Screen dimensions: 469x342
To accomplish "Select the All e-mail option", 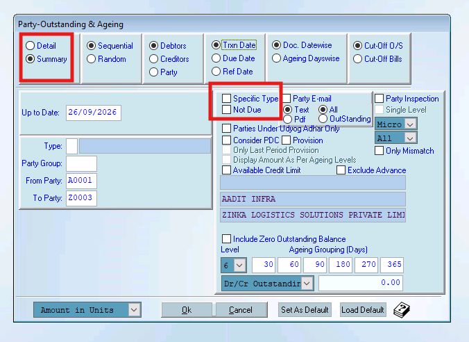I will coord(323,110).
